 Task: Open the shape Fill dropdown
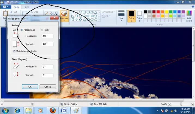click(x=106, y=16)
